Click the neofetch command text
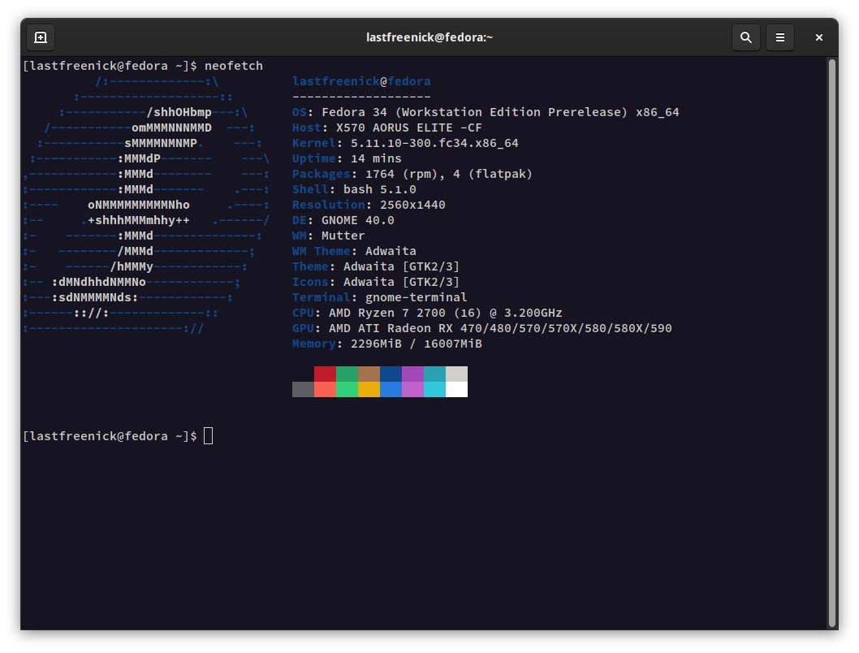Image resolution: width=859 pixels, height=653 pixels. tap(233, 66)
